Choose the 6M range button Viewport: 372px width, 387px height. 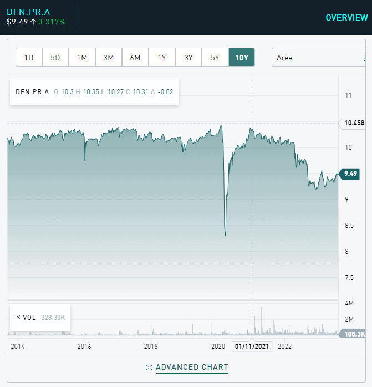[x=135, y=58]
